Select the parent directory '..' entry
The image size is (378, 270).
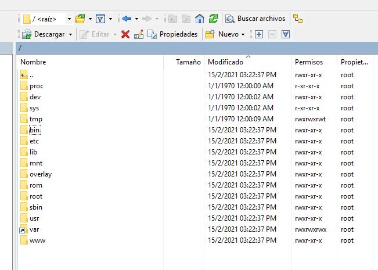click(x=31, y=75)
